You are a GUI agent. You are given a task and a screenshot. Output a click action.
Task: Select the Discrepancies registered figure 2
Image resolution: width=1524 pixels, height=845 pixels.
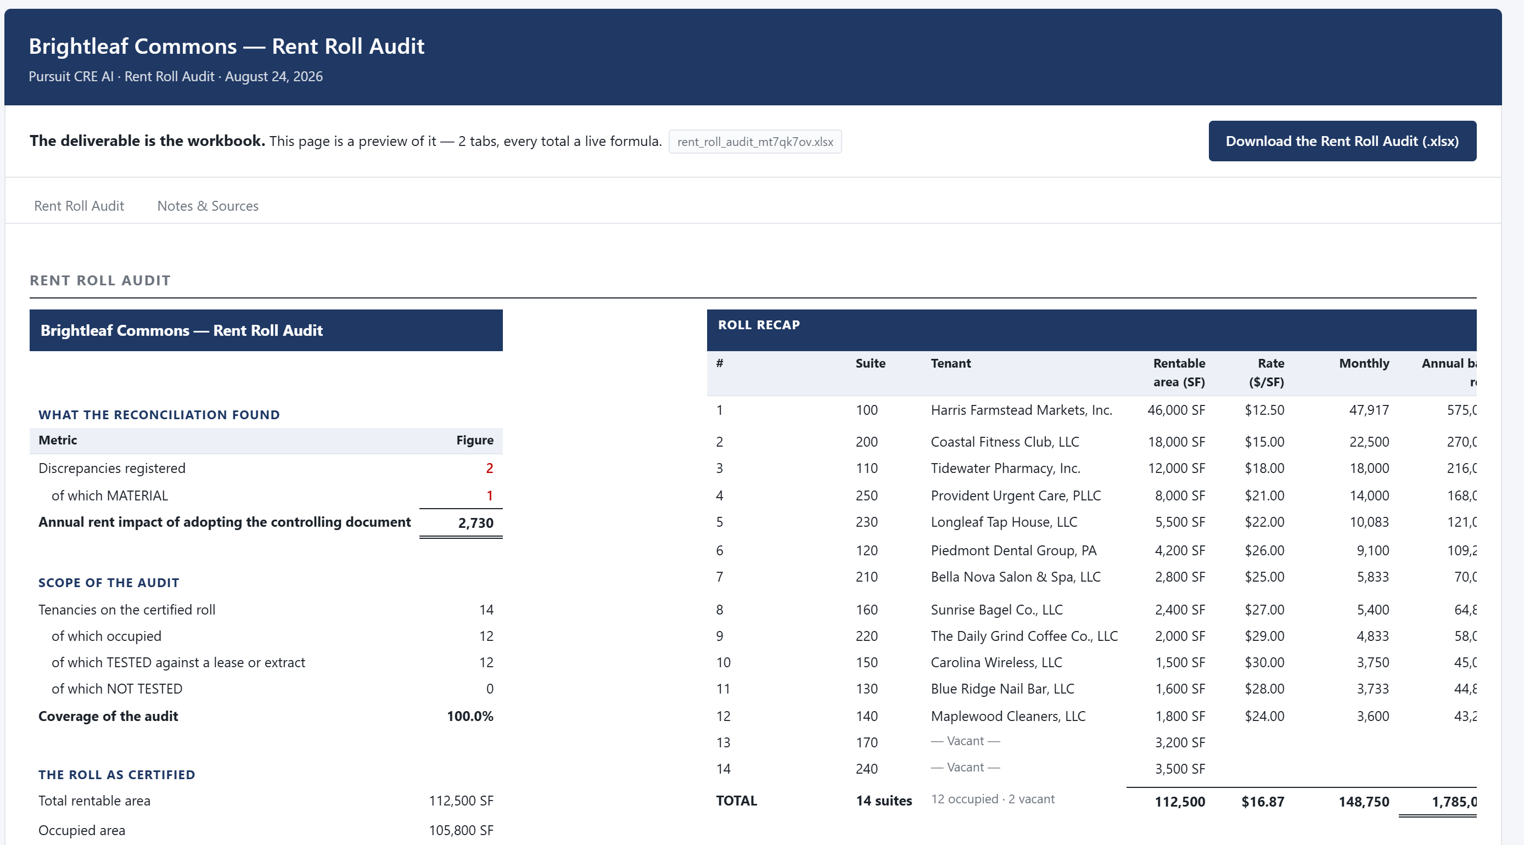[x=489, y=469]
